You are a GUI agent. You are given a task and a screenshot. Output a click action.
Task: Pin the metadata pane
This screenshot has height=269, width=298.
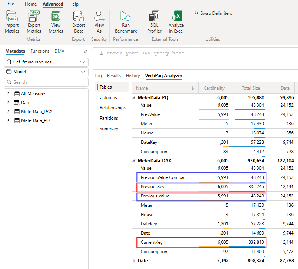coord(86,51)
